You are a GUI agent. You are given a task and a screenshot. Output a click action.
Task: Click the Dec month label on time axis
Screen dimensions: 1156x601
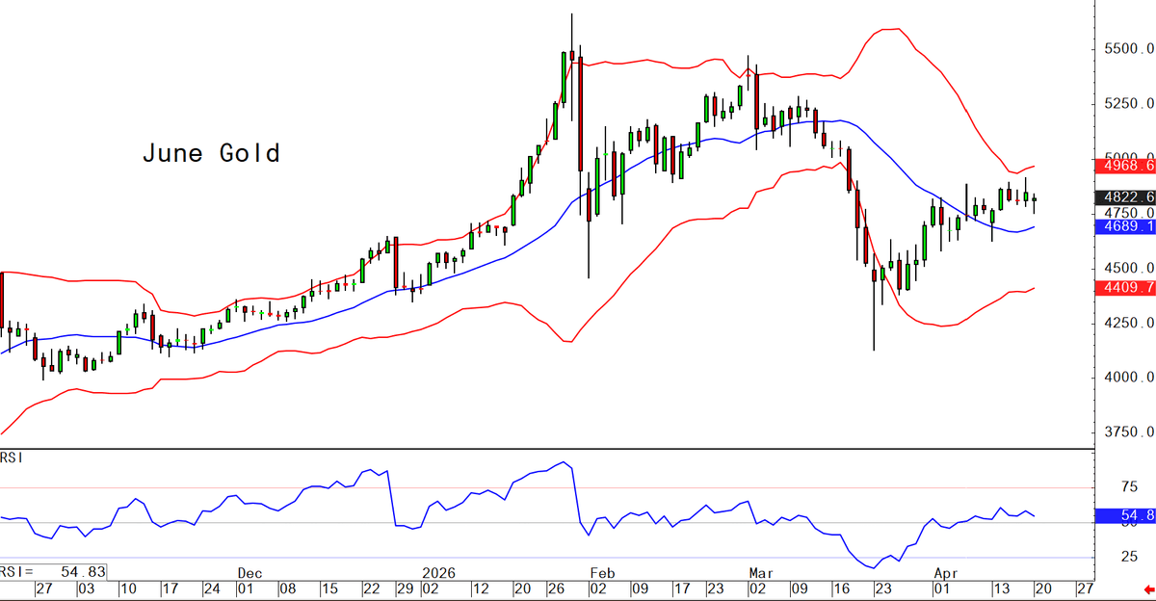tap(250, 572)
